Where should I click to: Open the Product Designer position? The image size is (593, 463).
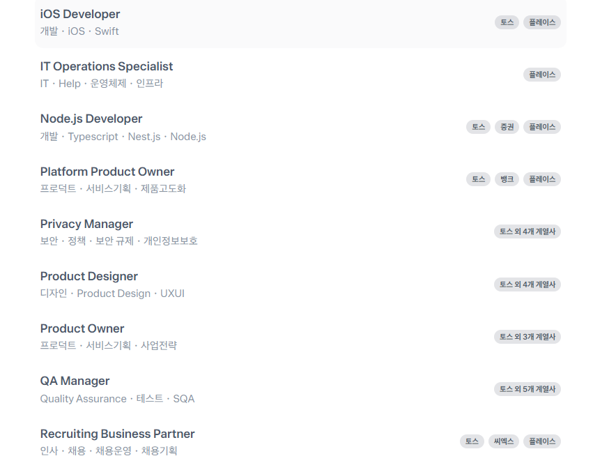pos(300,284)
